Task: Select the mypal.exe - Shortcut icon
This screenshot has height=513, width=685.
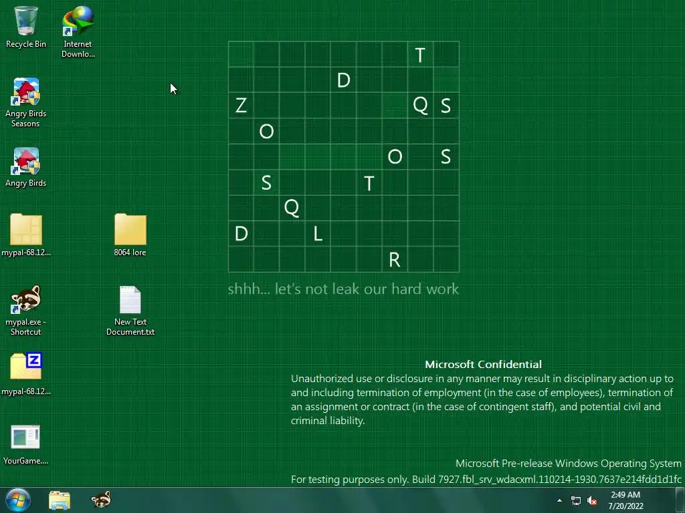Action: click(26, 311)
